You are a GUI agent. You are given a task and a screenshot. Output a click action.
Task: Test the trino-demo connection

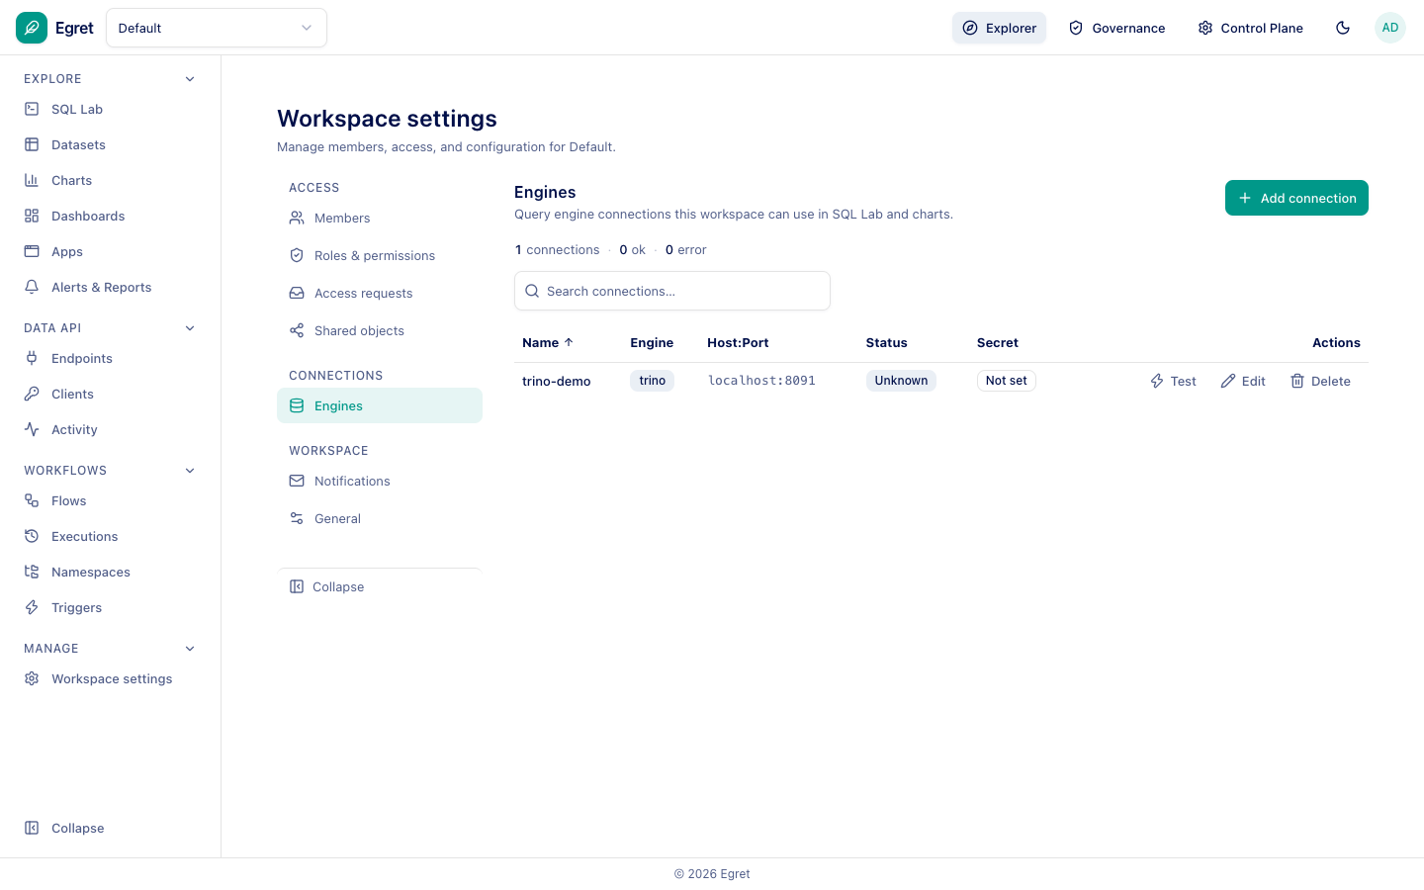click(x=1173, y=381)
